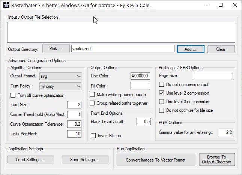
Task: Uncheck Use level 2 compression
Action: pos(161,93)
